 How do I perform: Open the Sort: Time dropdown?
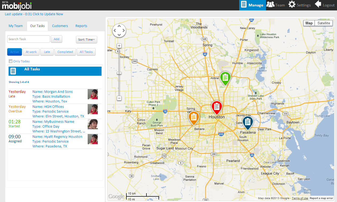click(x=86, y=40)
